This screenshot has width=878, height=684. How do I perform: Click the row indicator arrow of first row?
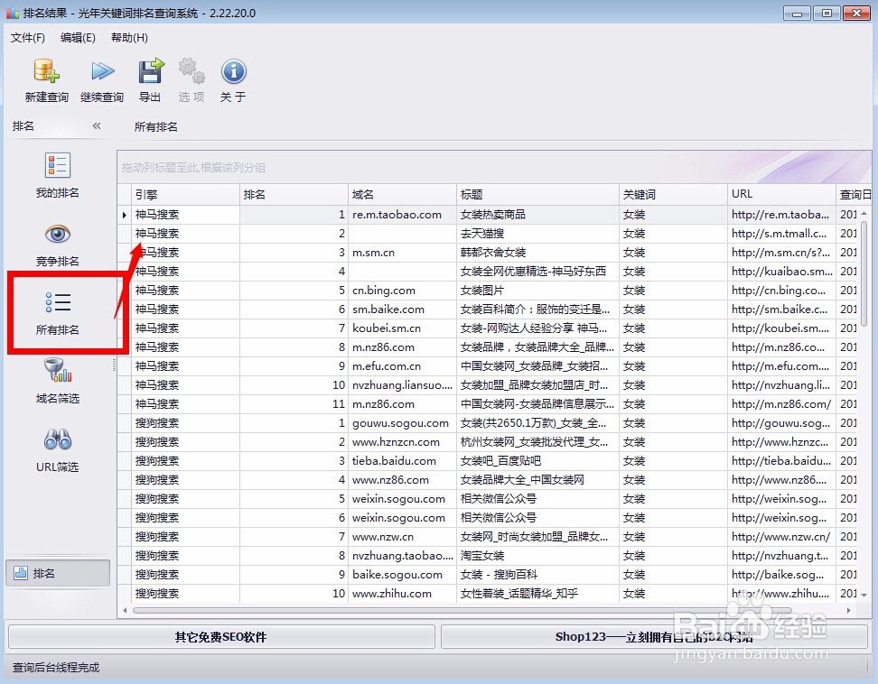point(125,215)
